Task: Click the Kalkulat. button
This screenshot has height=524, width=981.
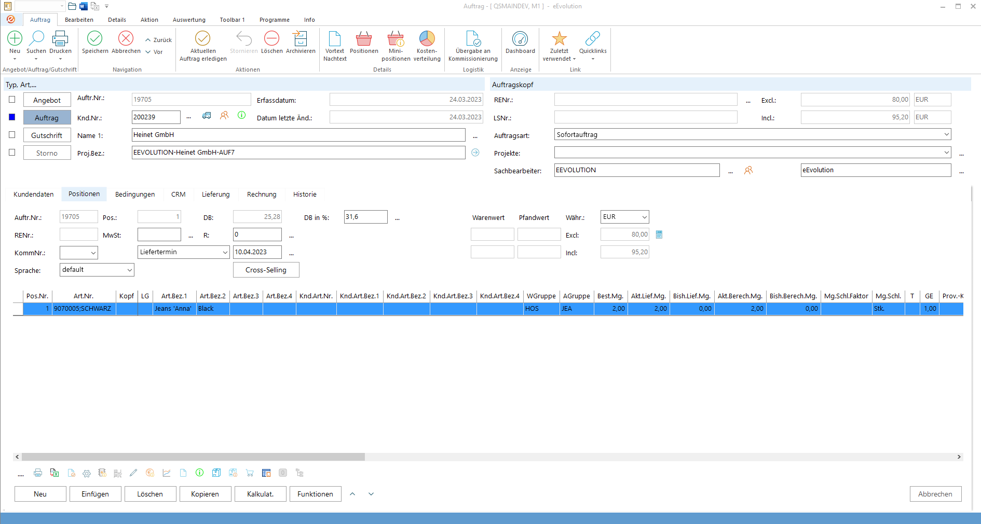Action: point(260,494)
